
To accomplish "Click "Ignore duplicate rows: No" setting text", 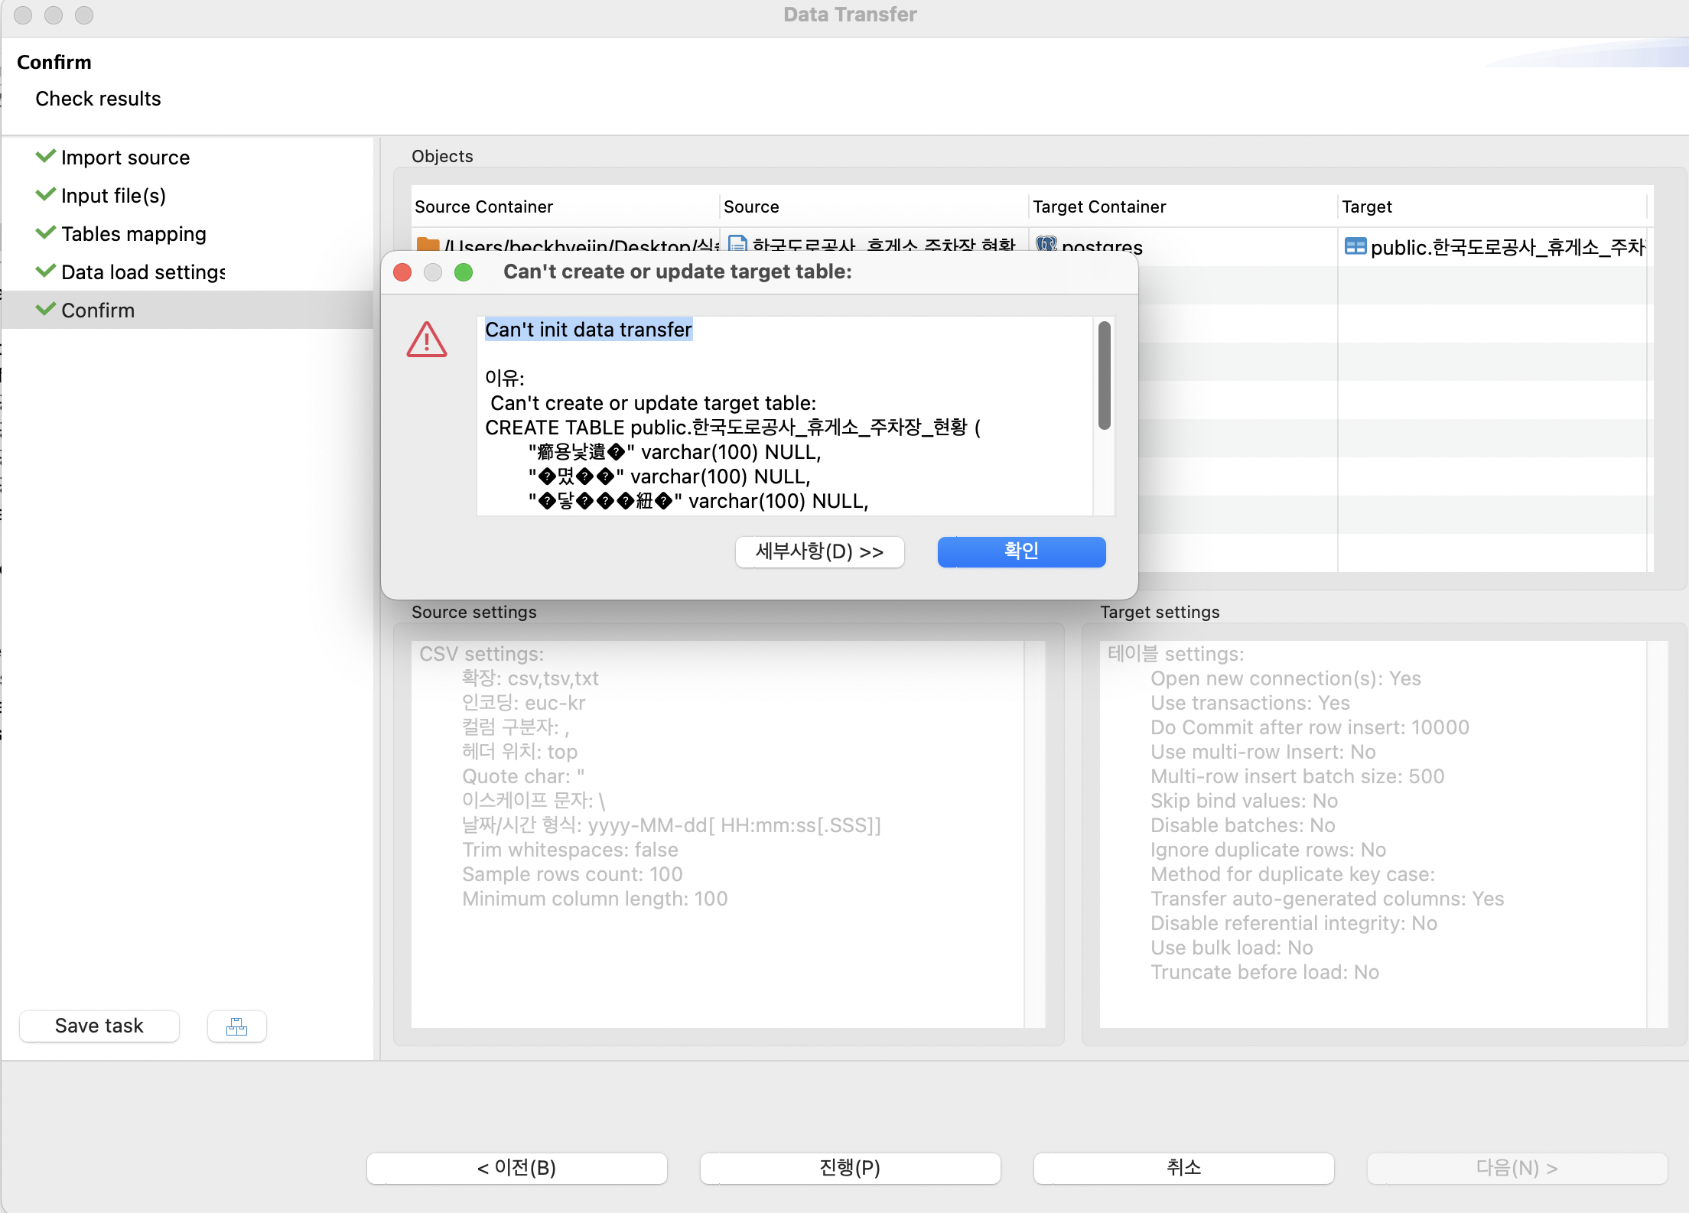I will click(x=1268, y=850).
